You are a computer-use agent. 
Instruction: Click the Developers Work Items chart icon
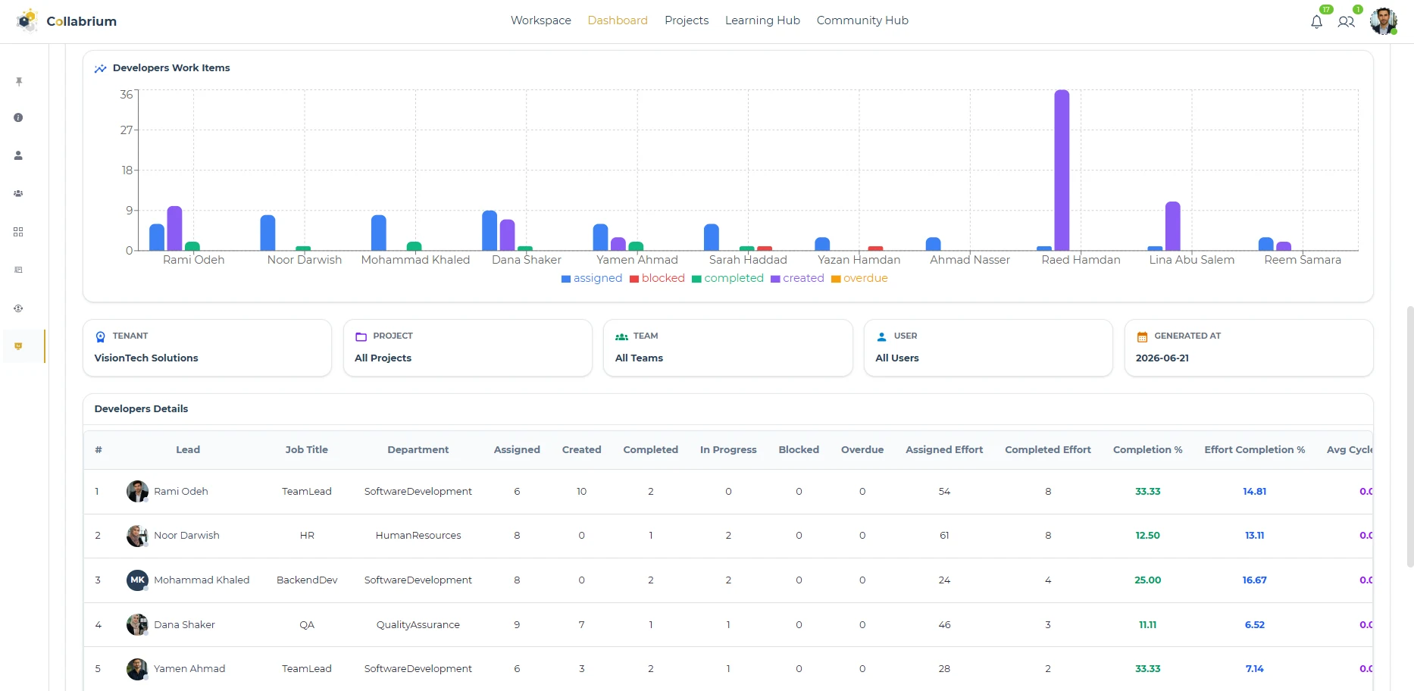point(100,68)
